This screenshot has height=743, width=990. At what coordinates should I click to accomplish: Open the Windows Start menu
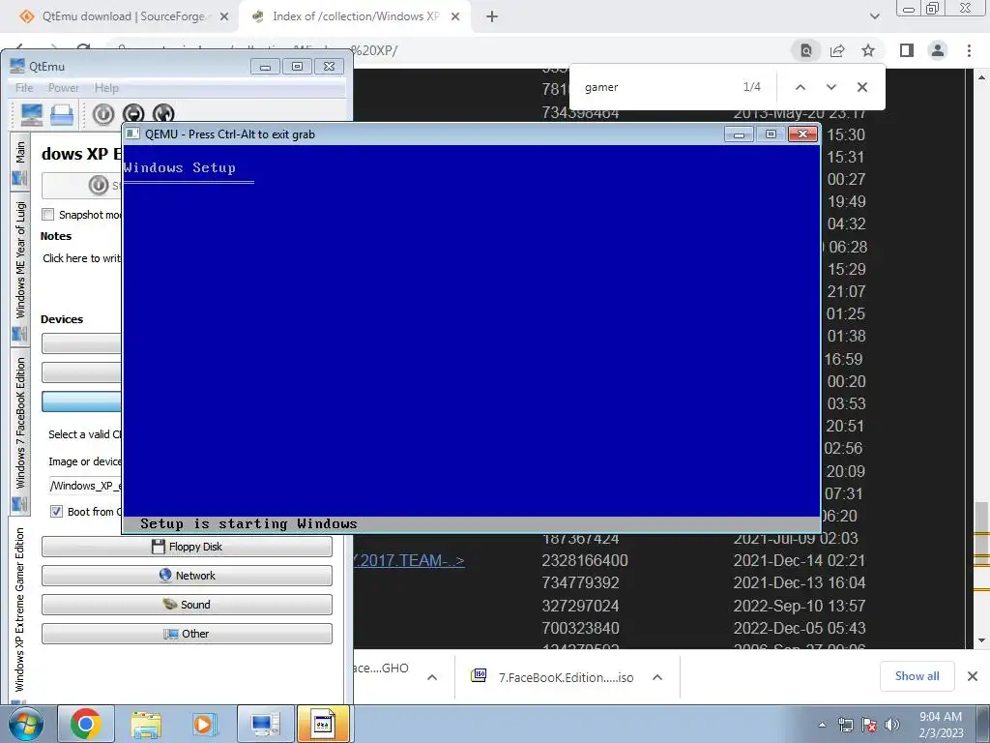pos(26,724)
